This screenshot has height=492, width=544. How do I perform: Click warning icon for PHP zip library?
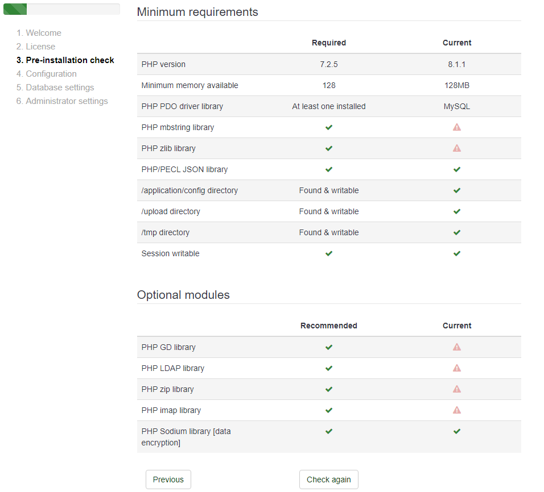pyautogui.click(x=456, y=389)
